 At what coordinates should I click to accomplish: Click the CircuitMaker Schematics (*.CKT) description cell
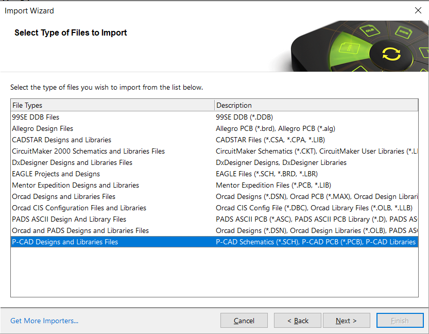(x=317, y=151)
